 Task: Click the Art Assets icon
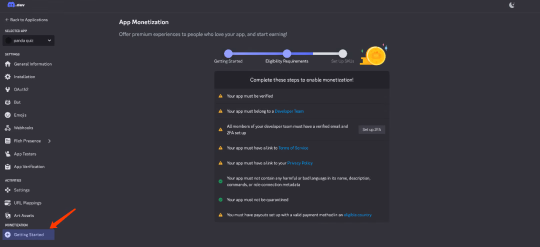(x=7, y=215)
